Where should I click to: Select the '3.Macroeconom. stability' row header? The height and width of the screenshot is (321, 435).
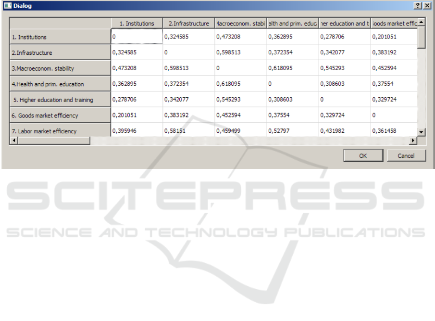pyautogui.click(x=60, y=68)
